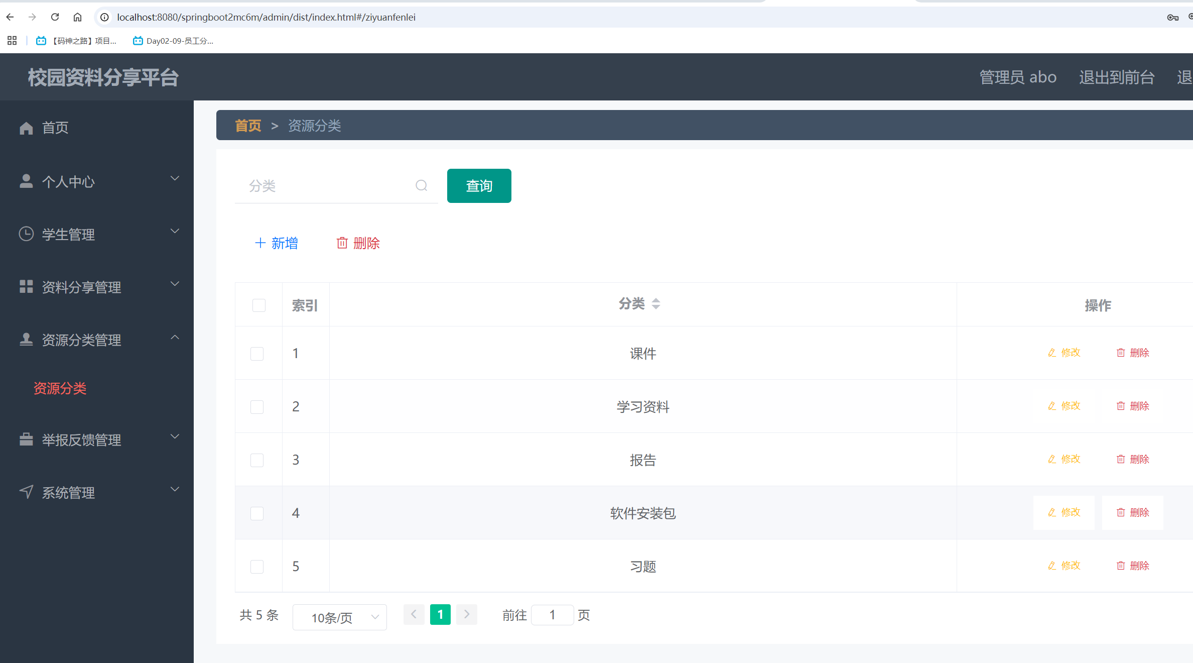Click the trash 删除 icon for 习题 row
The height and width of the screenshot is (663, 1193).
tap(1121, 566)
